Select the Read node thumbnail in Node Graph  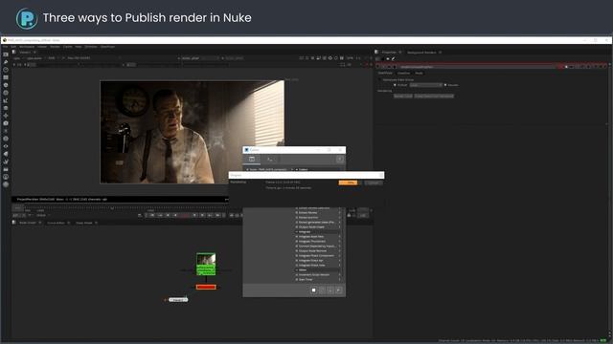point(206,259)
